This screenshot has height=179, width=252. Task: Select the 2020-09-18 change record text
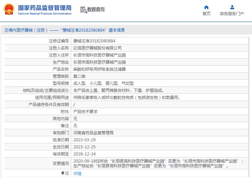[x=158, y=164]
